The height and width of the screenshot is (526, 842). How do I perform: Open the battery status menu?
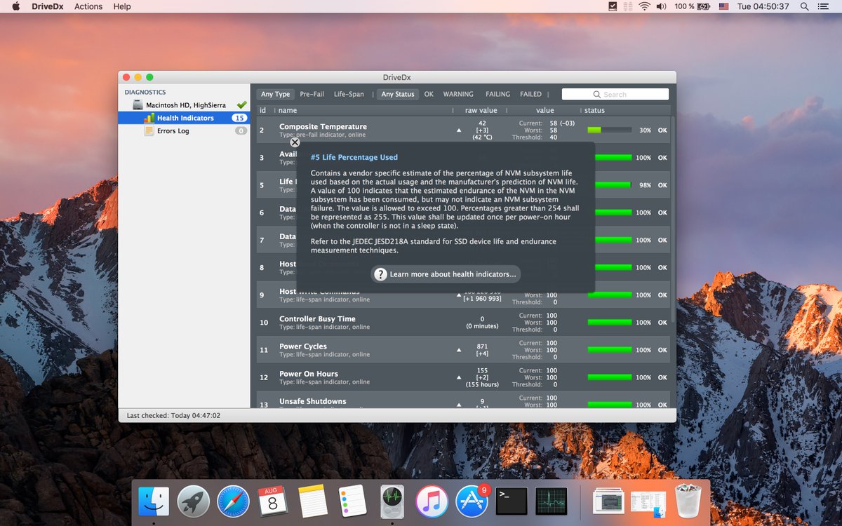[693, 6]
